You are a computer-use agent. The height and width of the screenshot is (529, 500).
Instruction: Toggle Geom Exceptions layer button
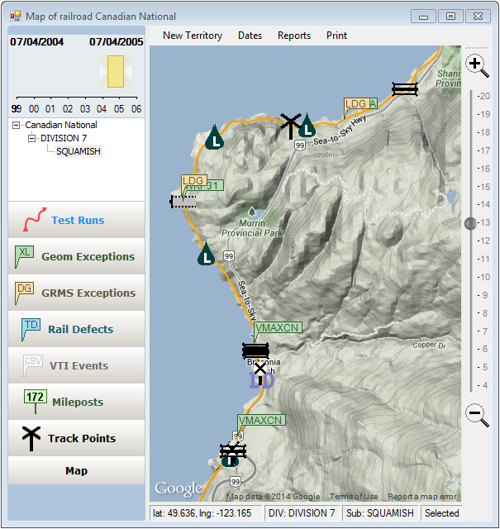pos(77,256)
